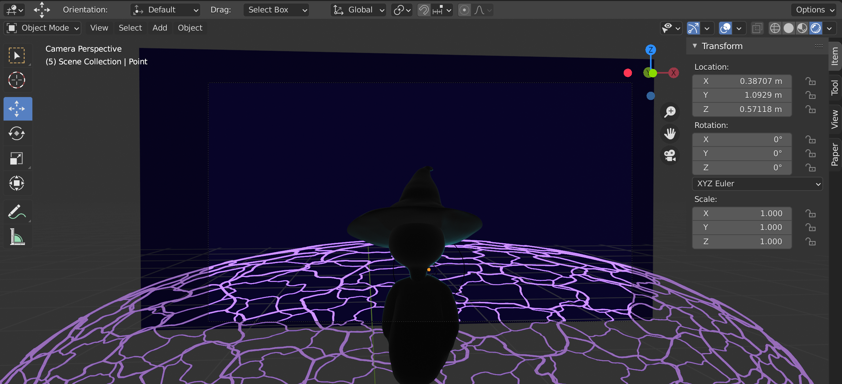
Task: Click the Scale Z value field
Action: tap(742, 242)
